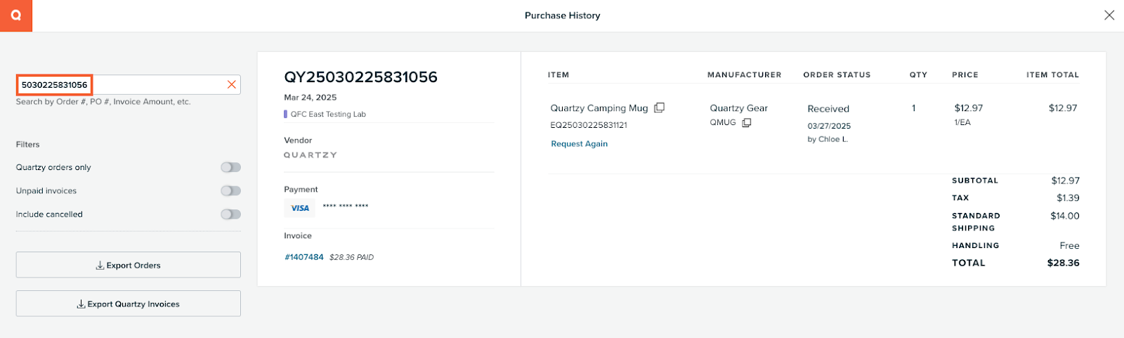Click the Quartzy Camping Mug item name
The image size is (1124, 338).
click(x=599, y=108)
